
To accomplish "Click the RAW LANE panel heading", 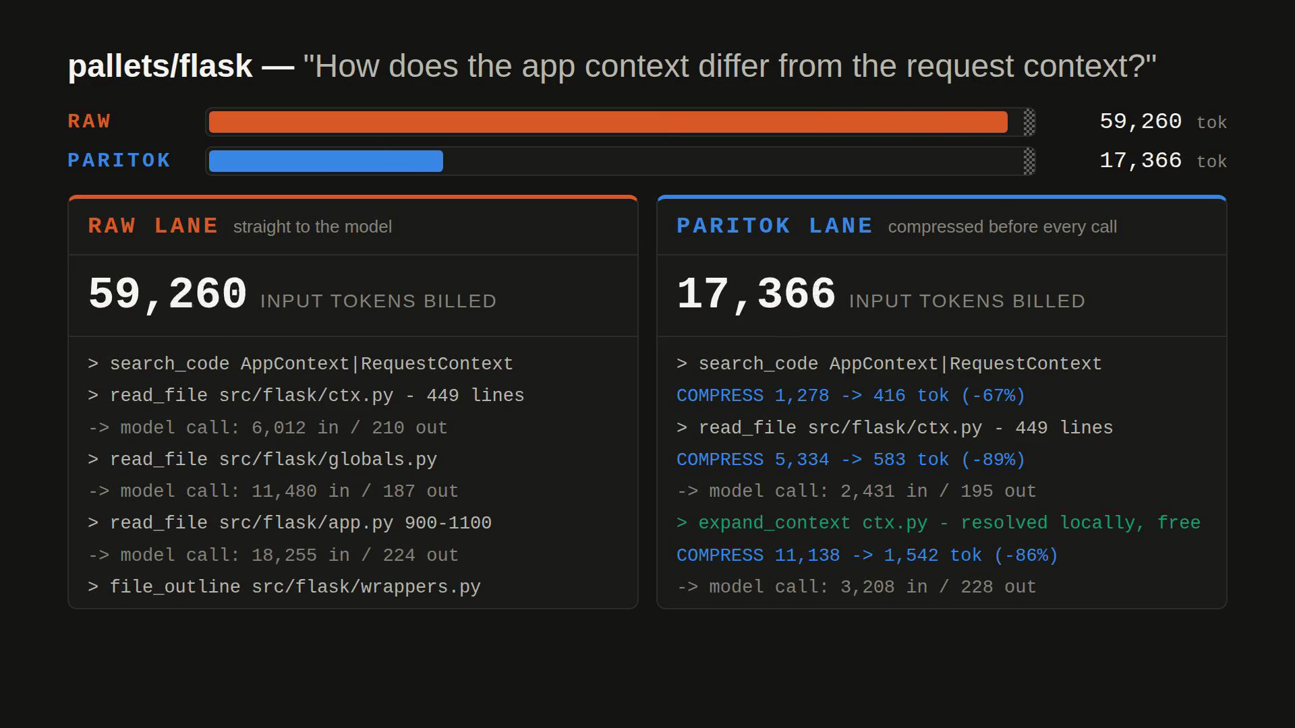I will (153, 226).
